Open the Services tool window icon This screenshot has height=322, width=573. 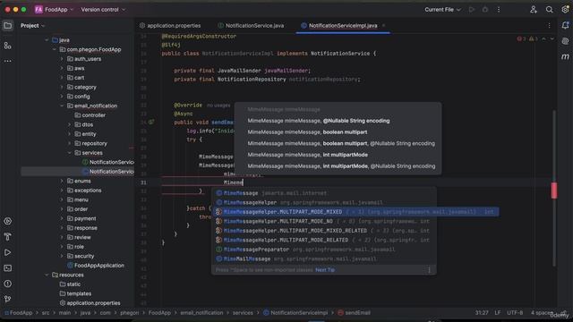pyautogui.click(x=8, y=221)
